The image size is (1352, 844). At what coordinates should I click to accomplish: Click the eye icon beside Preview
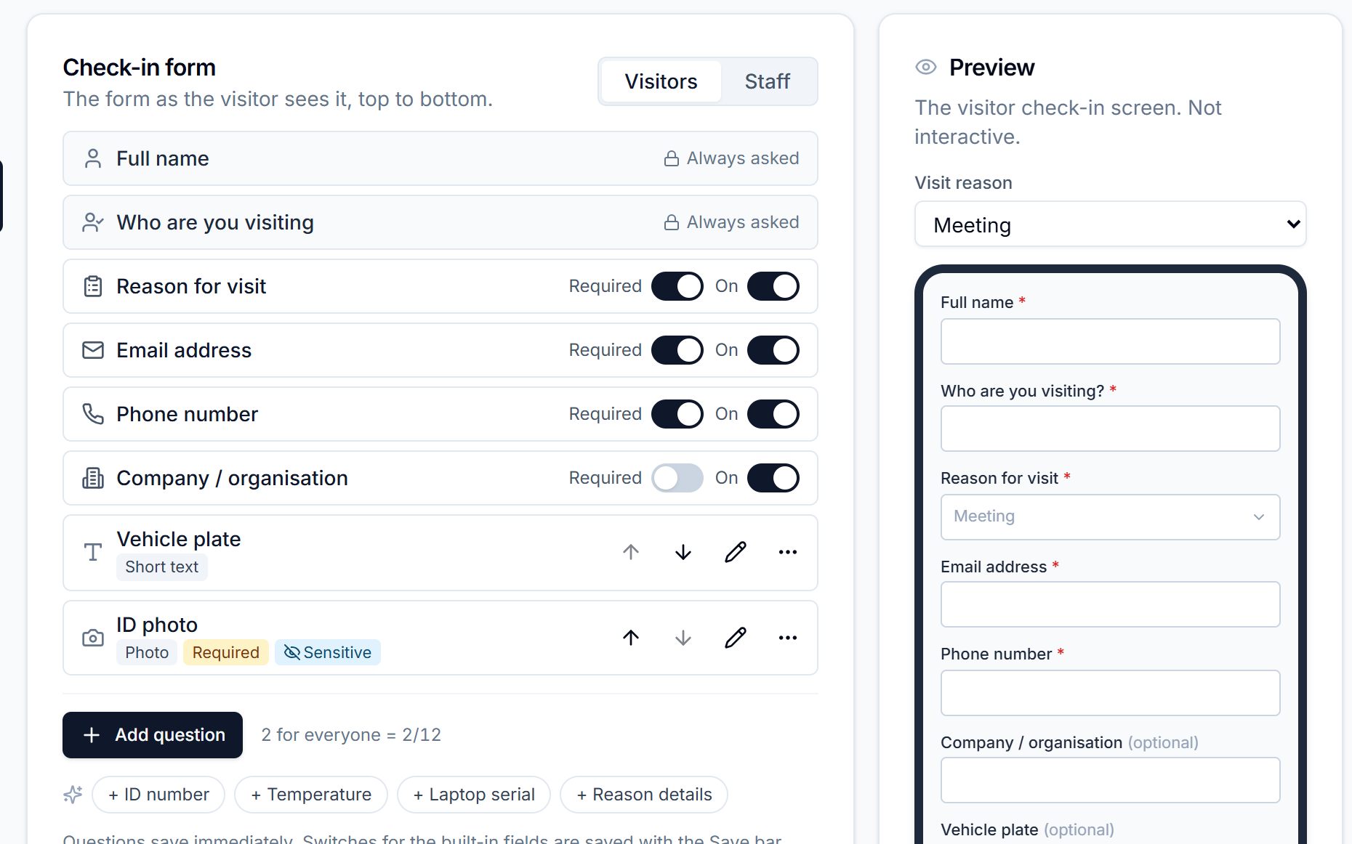pyautogui.click(x=925, y=68)
